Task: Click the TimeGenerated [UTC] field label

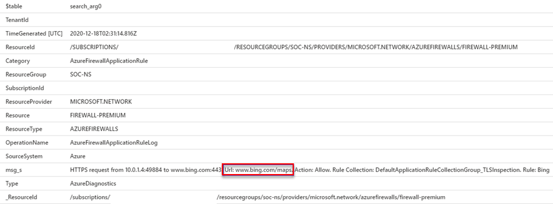Action: 34,33
